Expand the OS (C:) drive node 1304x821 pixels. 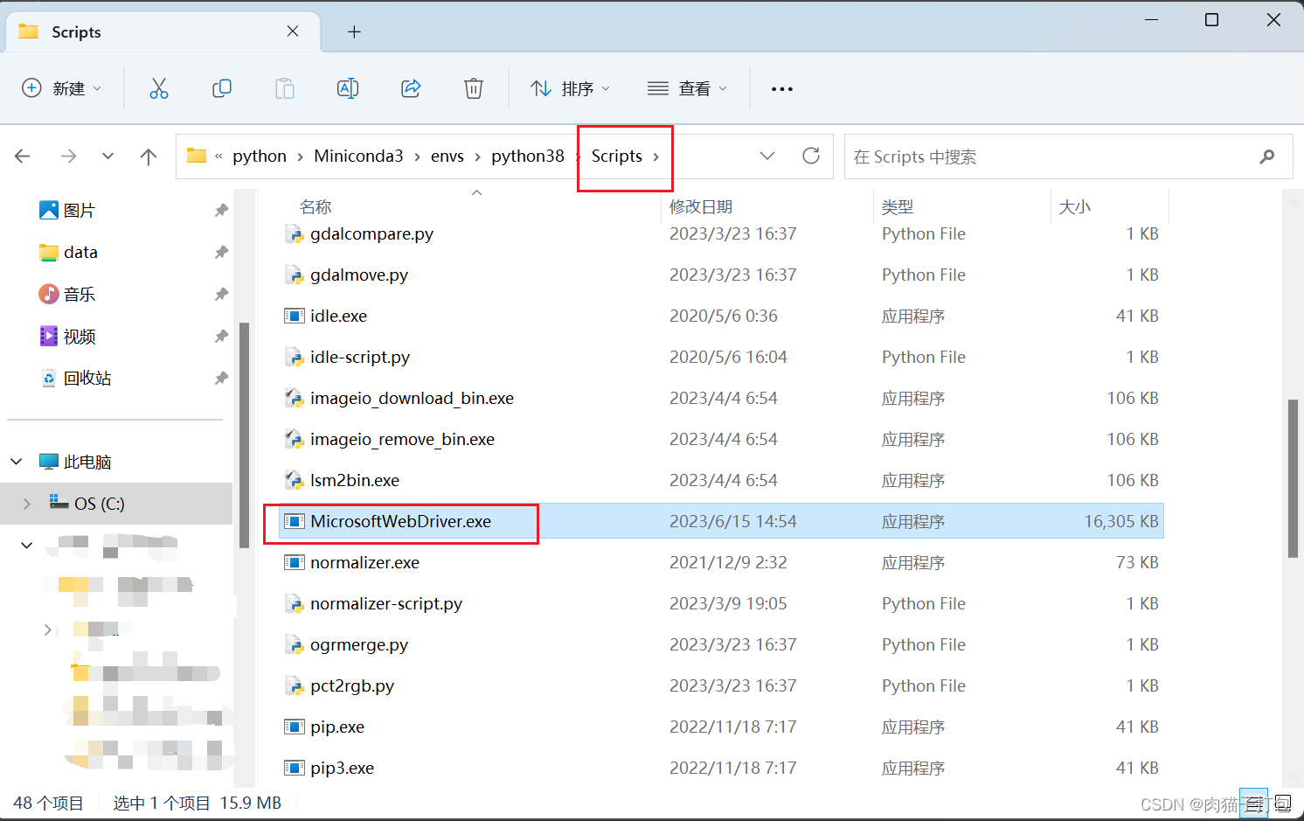click(27, 504)
